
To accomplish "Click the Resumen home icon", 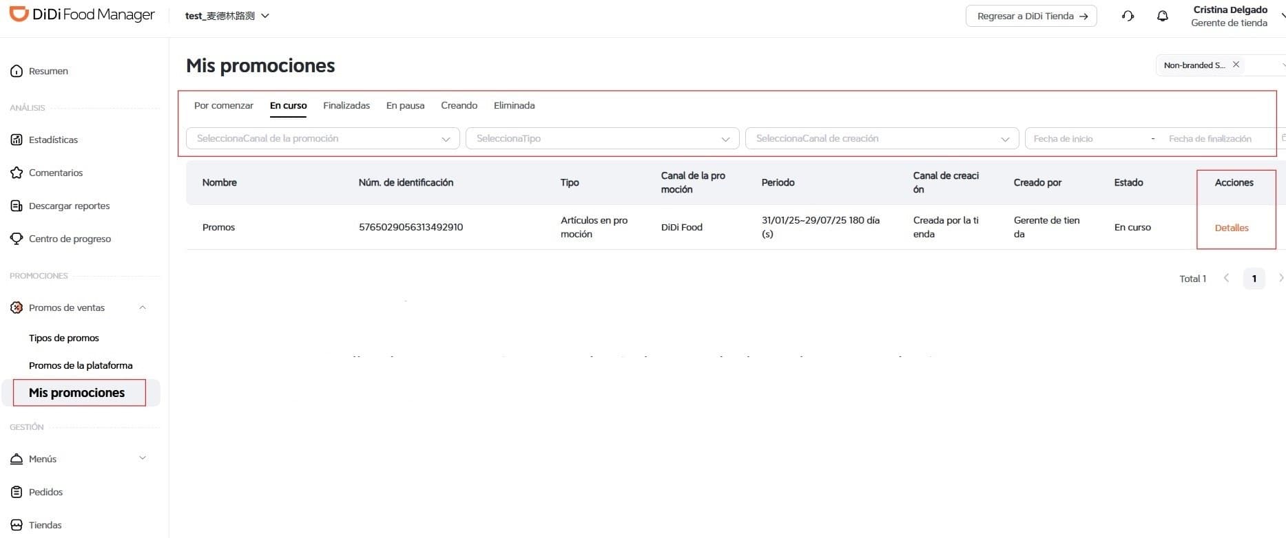I will (x=17, y=71).
